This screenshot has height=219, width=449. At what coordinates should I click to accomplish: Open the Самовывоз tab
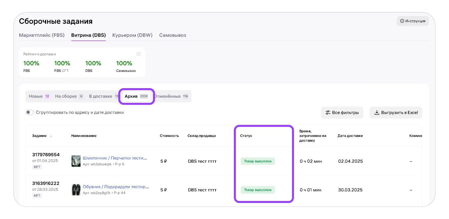point(172,35)
